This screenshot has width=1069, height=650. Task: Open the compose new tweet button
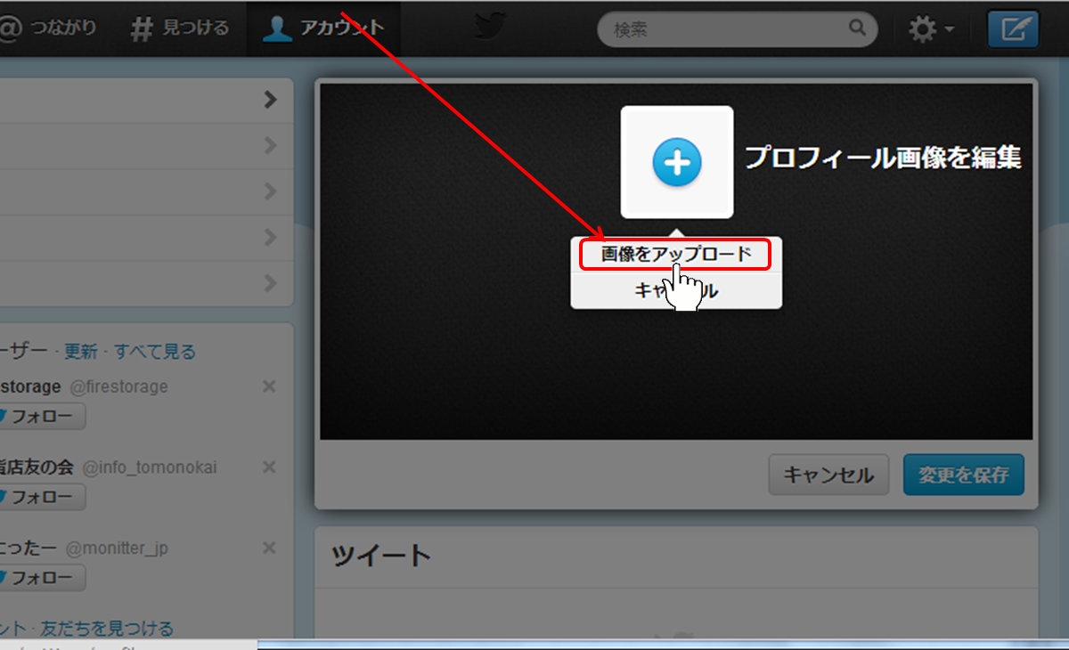click(x=1013, y=29)
